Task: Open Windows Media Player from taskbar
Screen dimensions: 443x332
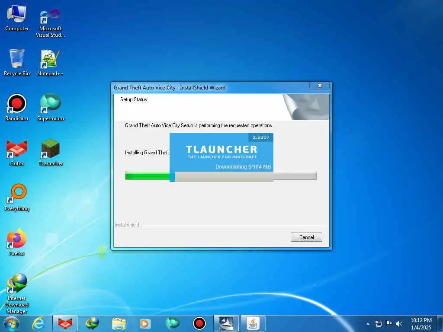Action: 145,323
